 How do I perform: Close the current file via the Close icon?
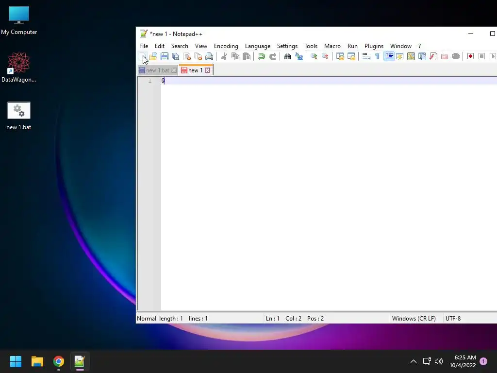(x=187, y=56)
